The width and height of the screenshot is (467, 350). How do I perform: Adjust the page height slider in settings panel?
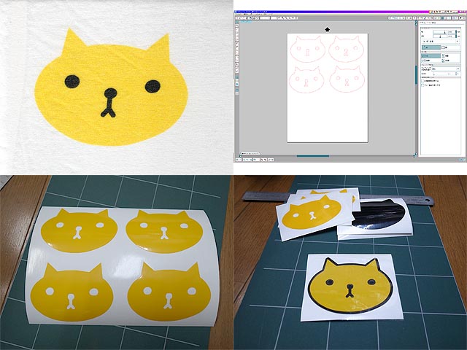(x=440, y=36)
